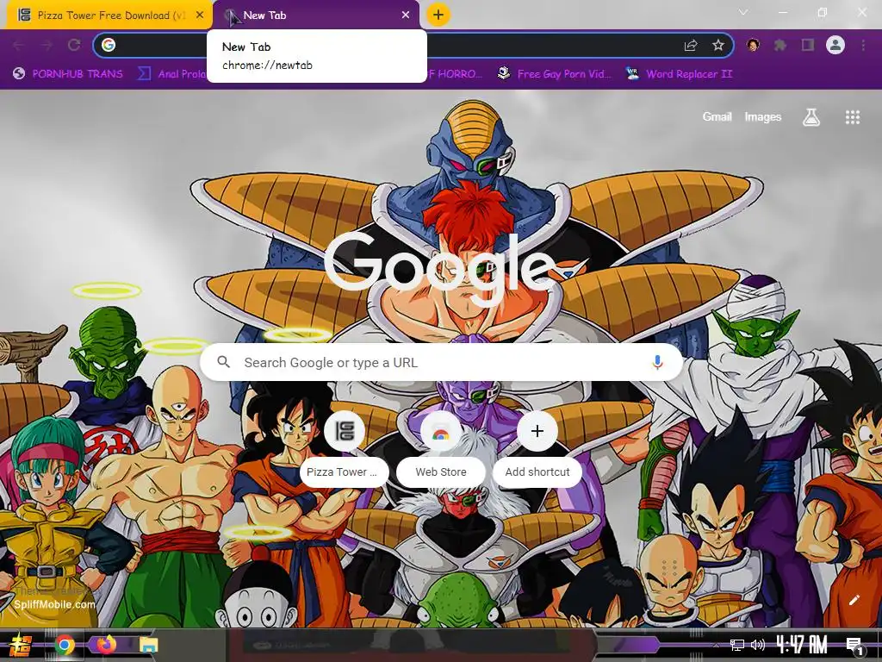Viewport: 882px width, 662px height.
Task: Bookmark this tab with the star icon
Action: tap(717, 45)
